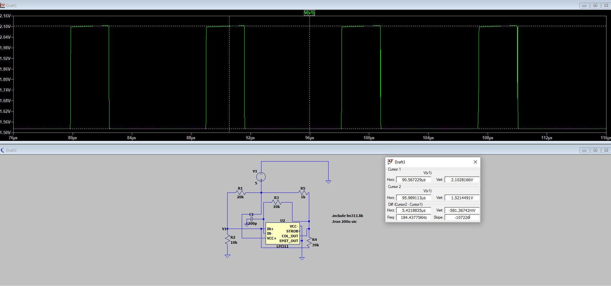
Task: Click the 108µs label on time axis
Action: click(488, 138)
